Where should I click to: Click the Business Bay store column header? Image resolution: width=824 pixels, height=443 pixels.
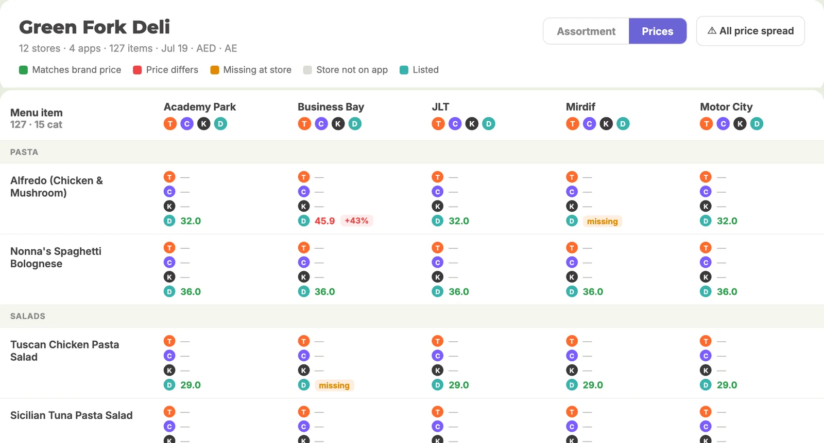331,107
